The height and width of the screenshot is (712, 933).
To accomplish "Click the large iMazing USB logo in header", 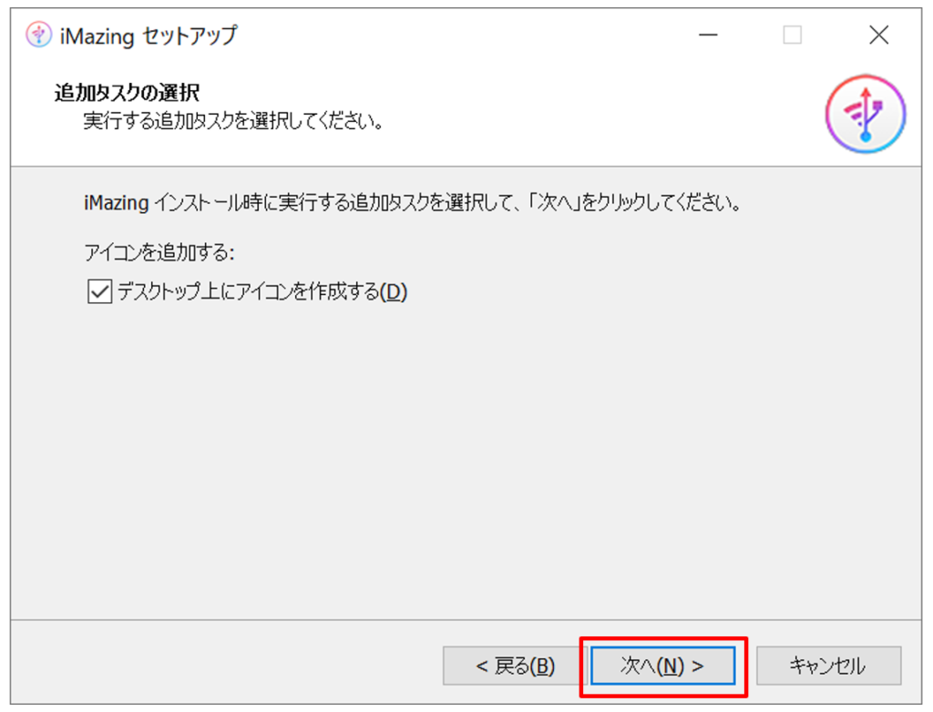I will 866,114.
